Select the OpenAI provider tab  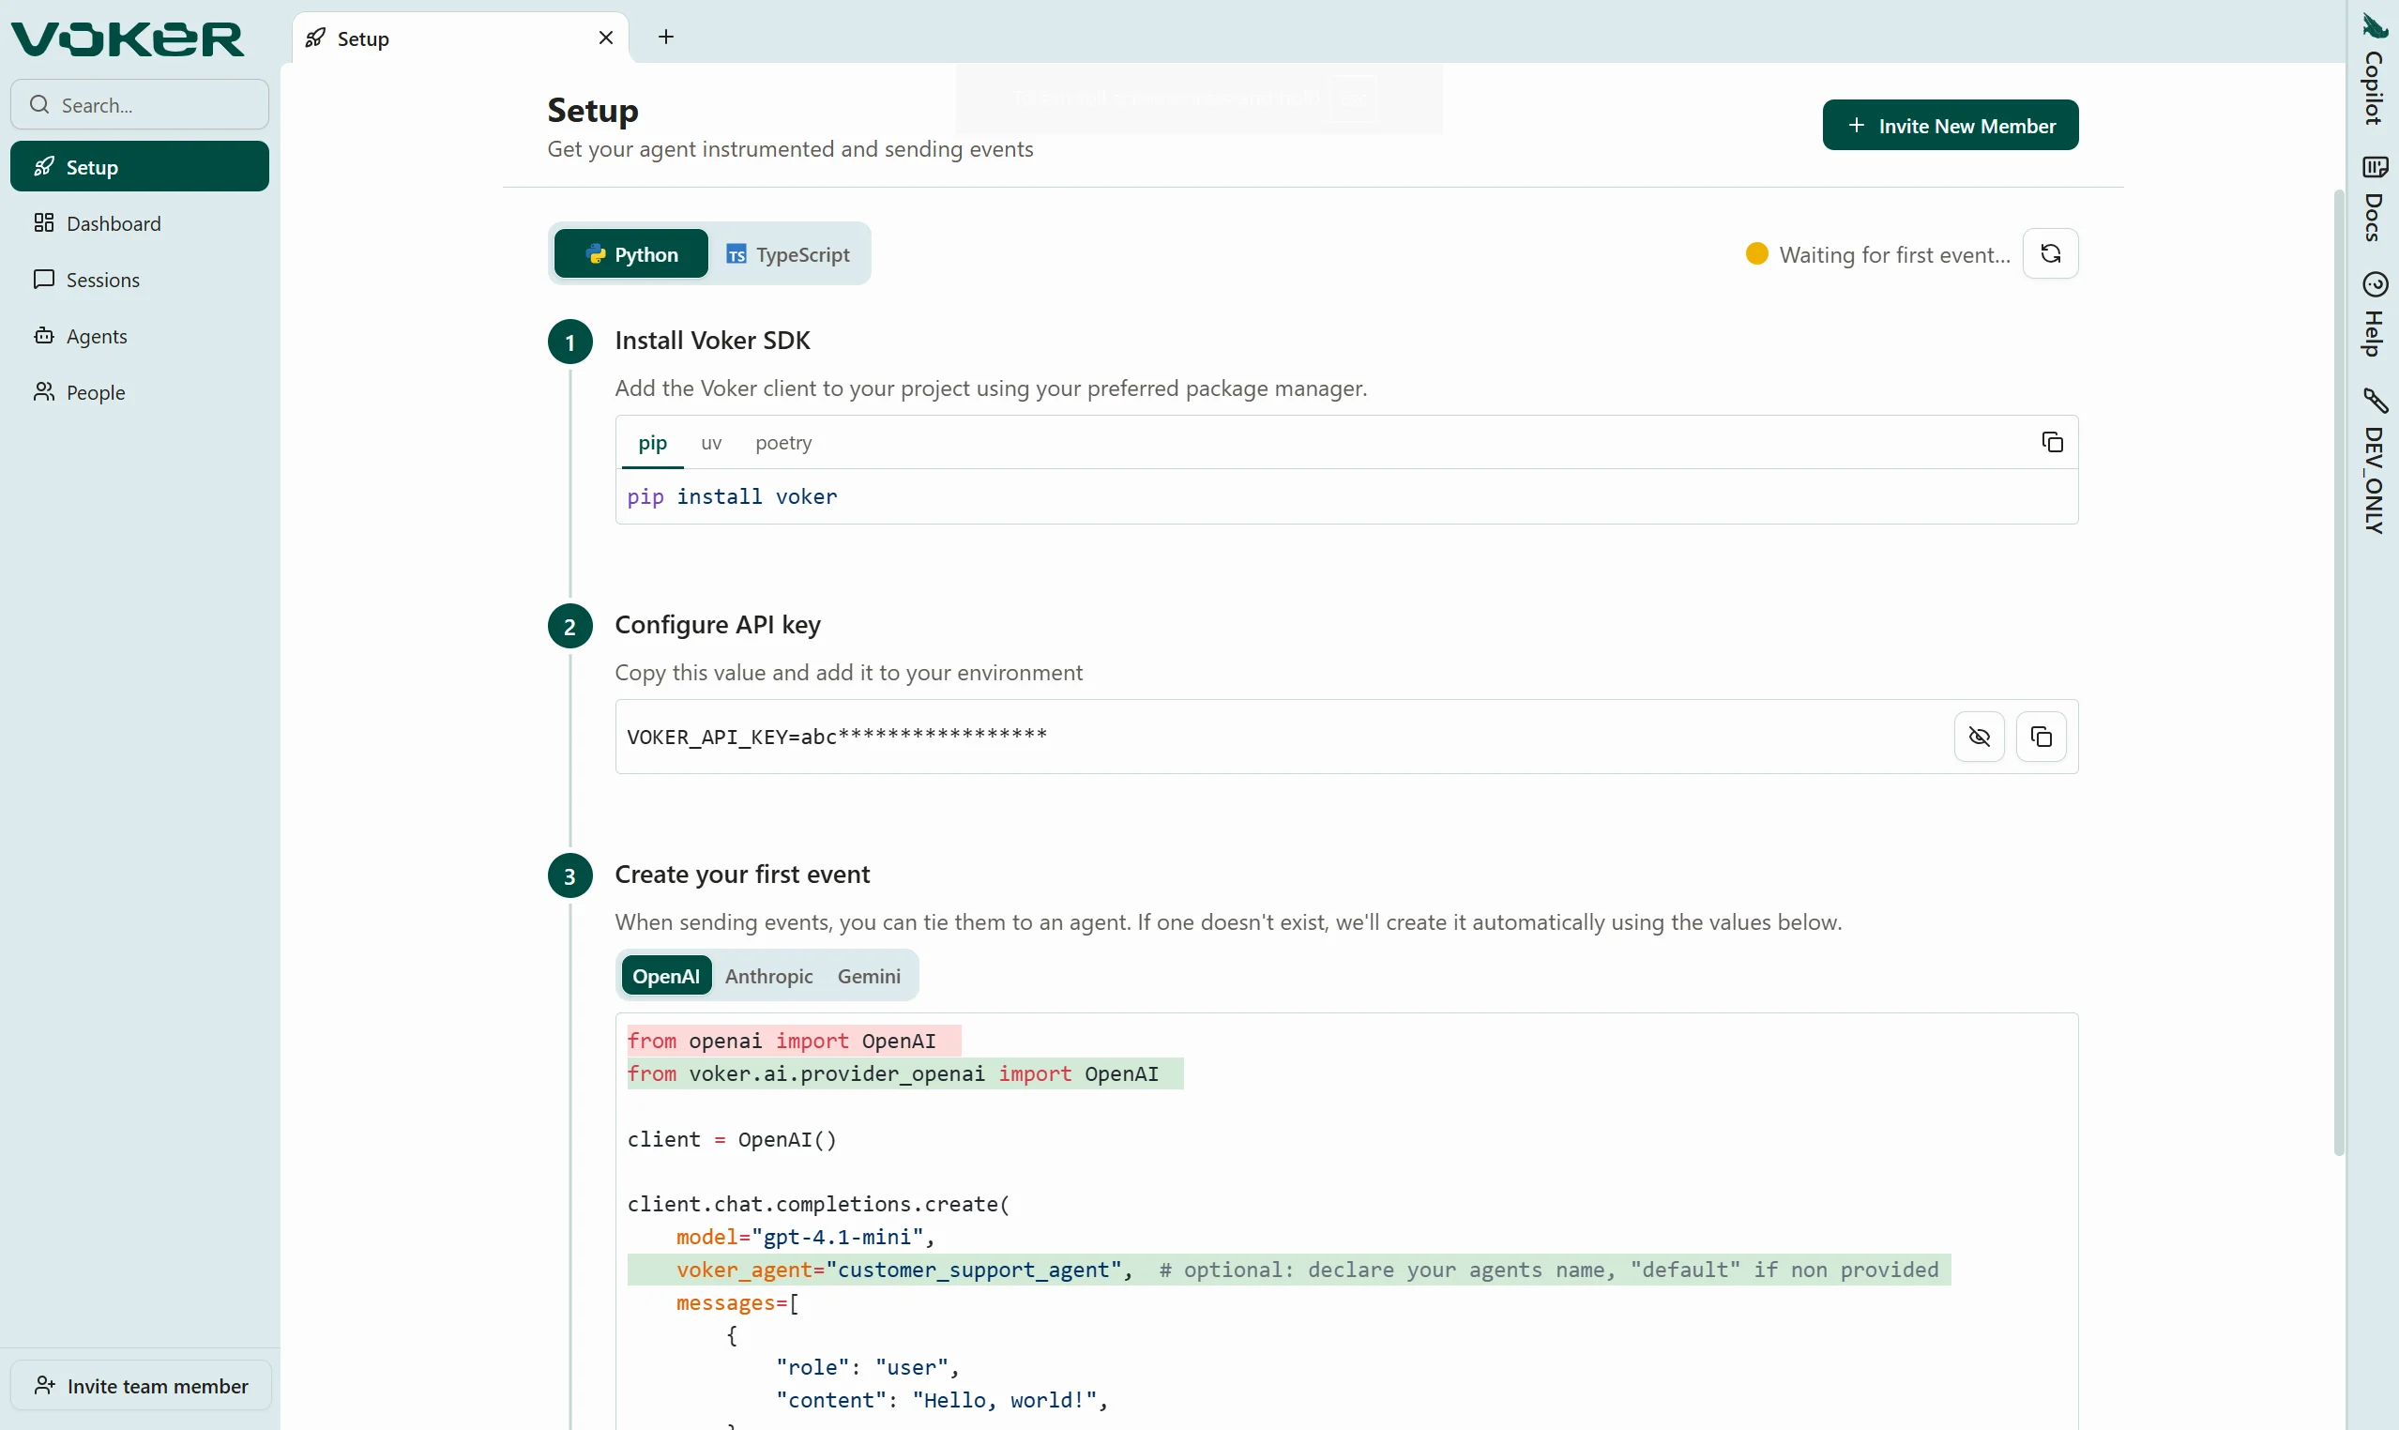tap(666, 976)
